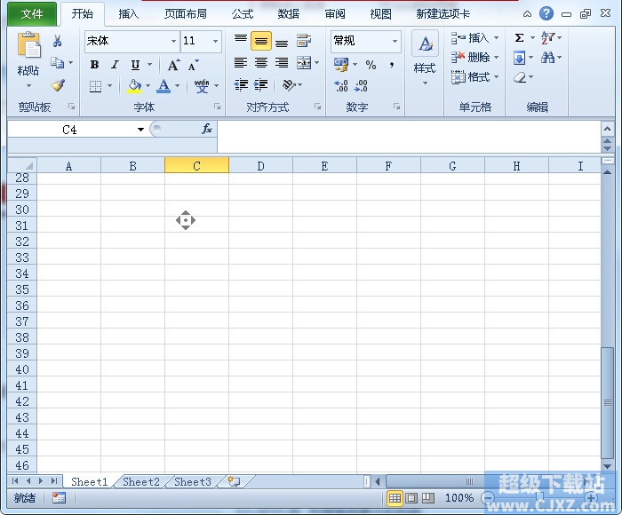This screenshot has height=515, width=622.
Task: Click Delete cells (删除) button
Action: coord(474,58)
